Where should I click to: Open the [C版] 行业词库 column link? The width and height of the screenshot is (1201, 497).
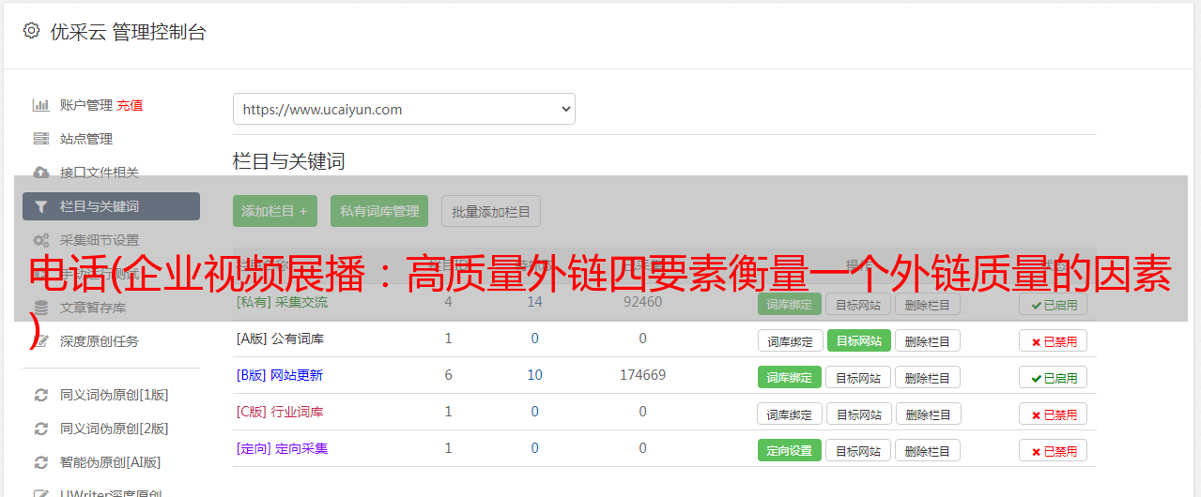[x=280, y=412]
